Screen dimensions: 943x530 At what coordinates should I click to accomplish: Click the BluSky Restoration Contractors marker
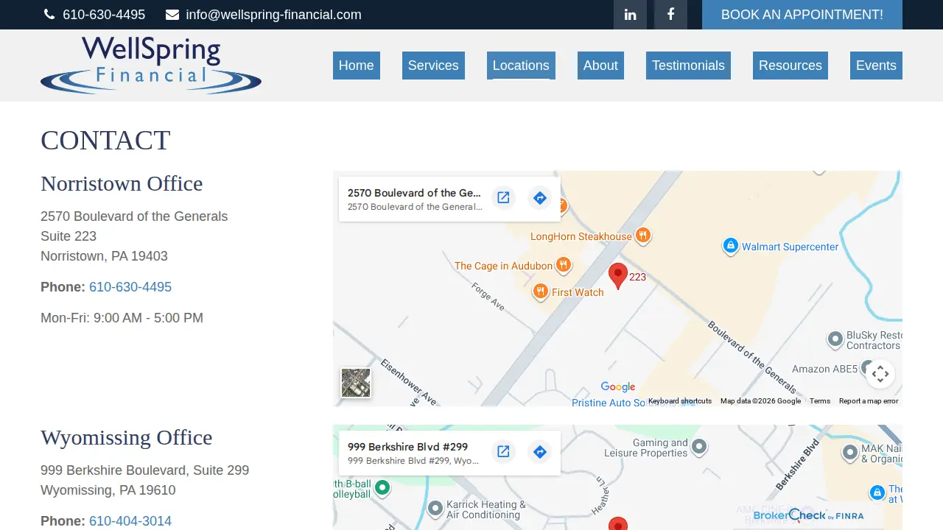835,339
